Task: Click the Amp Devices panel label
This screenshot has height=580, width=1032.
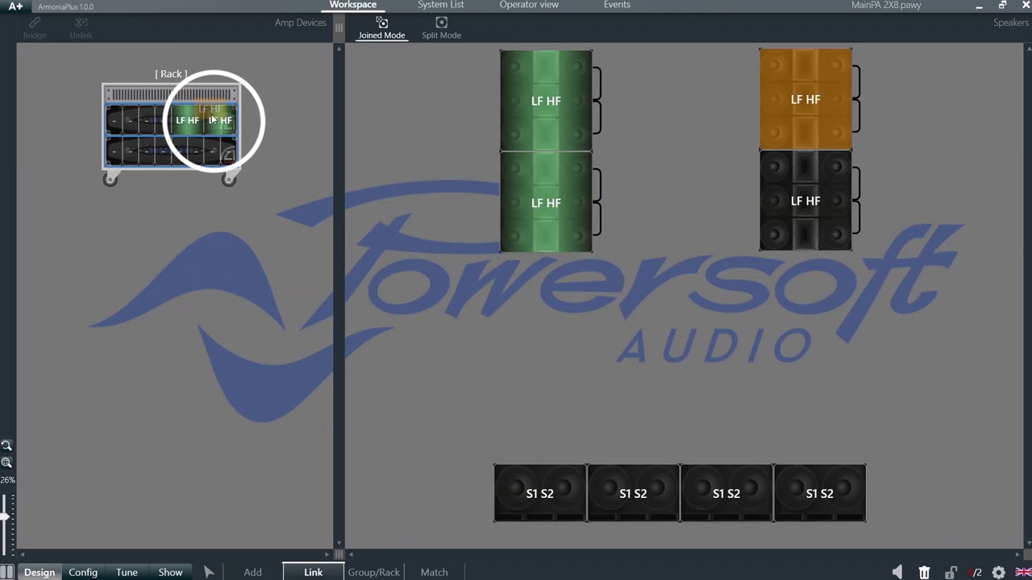Action: point(300,23)
